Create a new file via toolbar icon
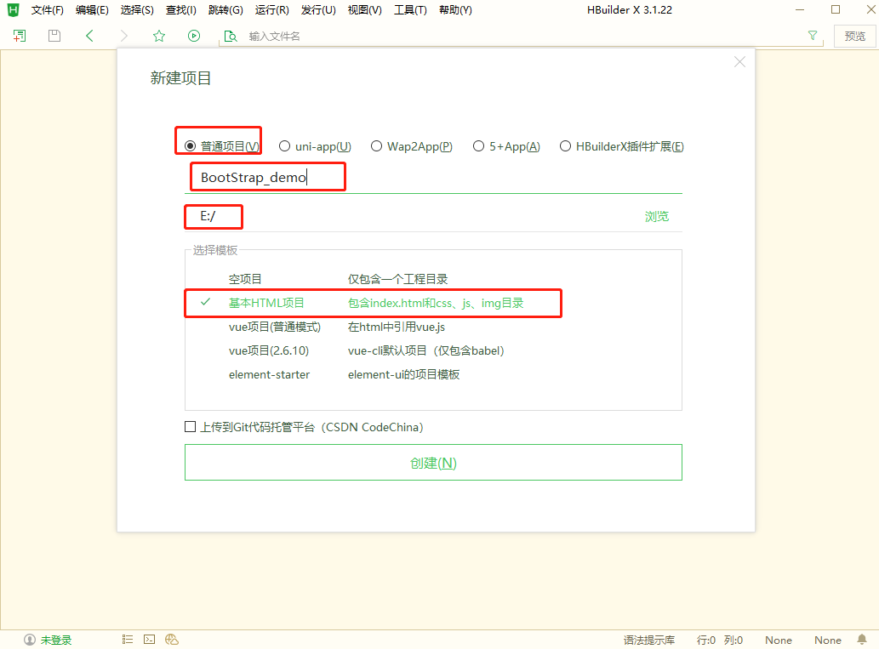 click(x=18, y=36)
